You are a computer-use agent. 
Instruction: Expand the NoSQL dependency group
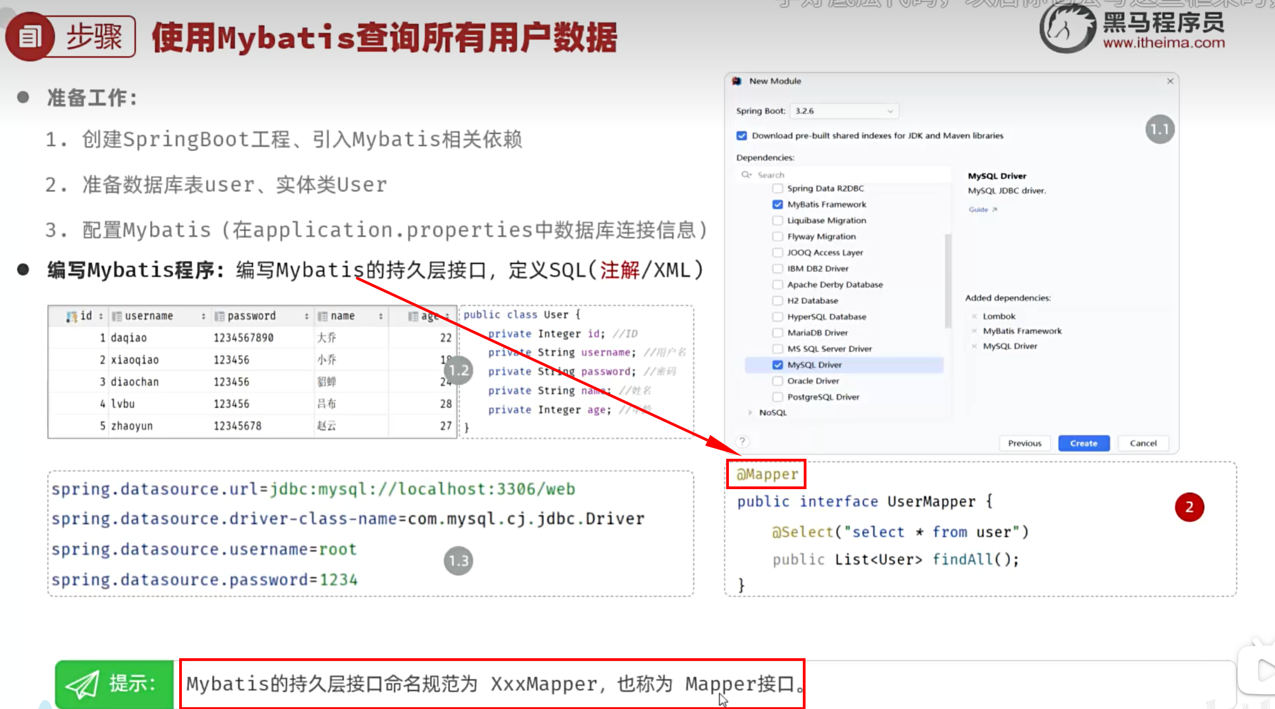point(750,412)
